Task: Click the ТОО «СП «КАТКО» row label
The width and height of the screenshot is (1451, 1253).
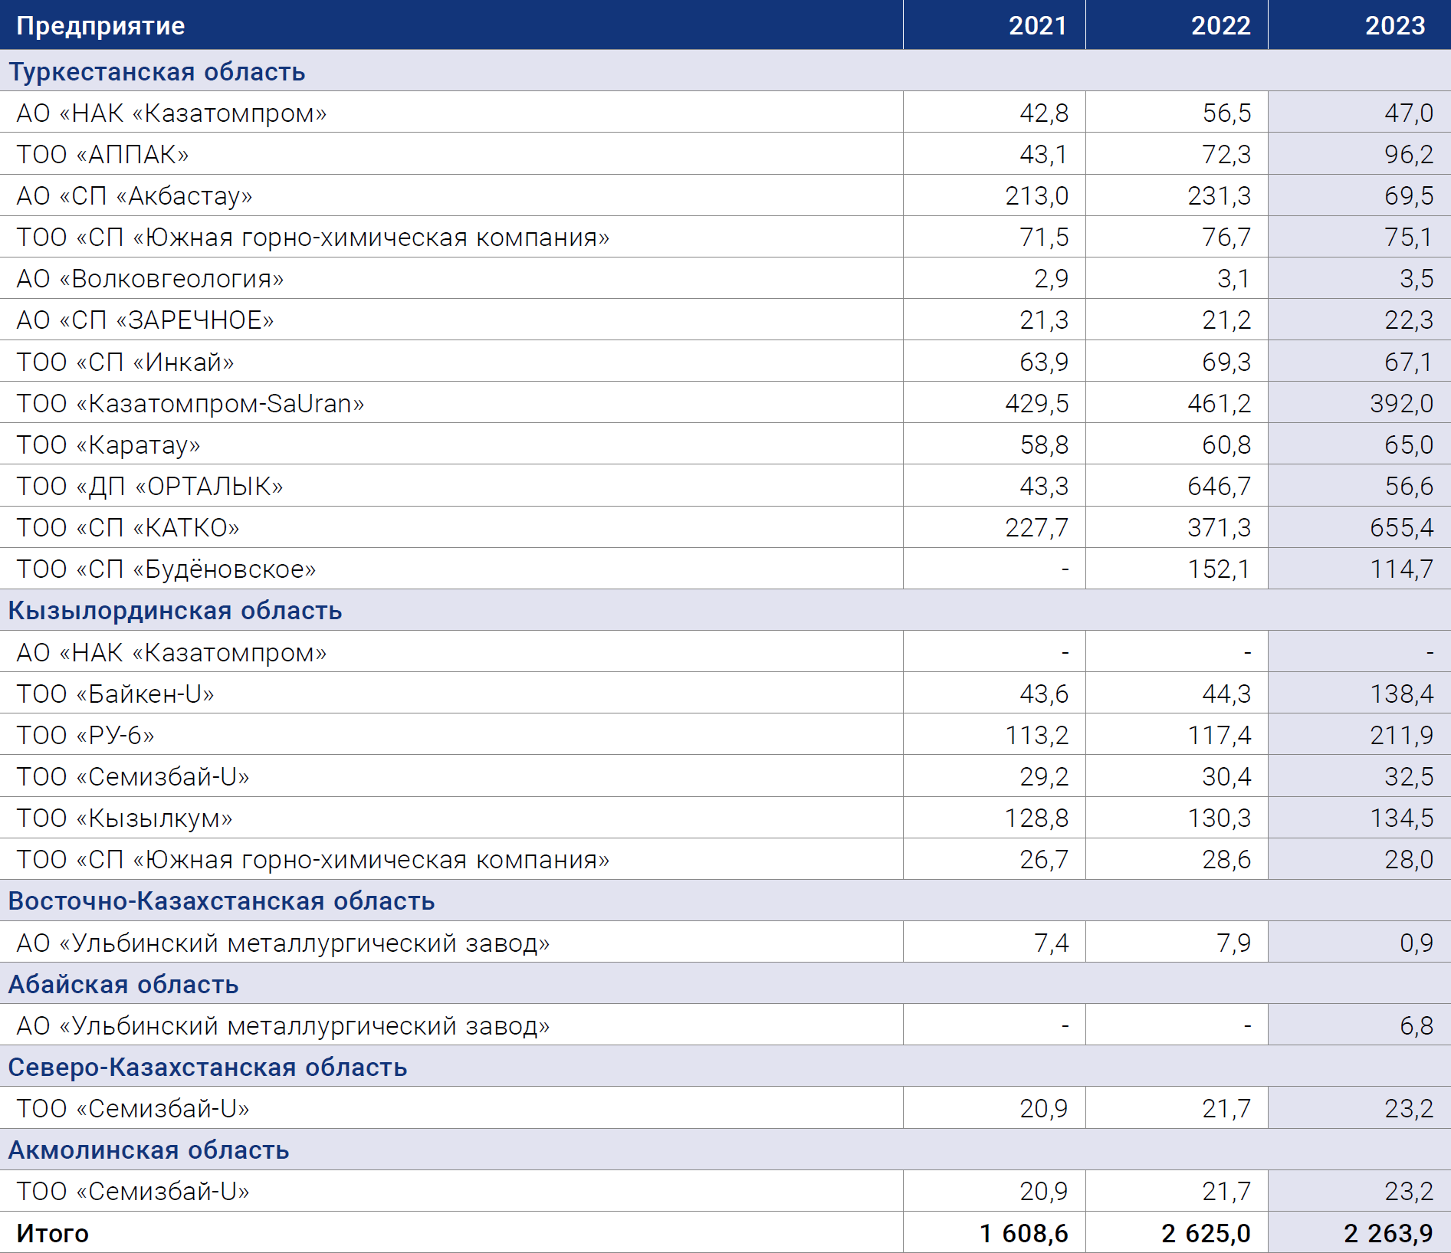Action: coord(128,527)
